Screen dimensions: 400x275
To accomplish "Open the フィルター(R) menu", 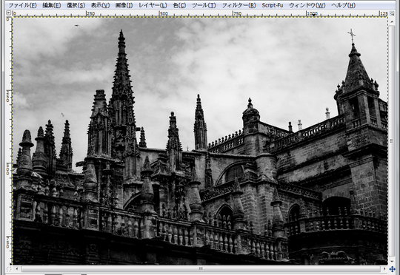I will click(x=239, y=5).
